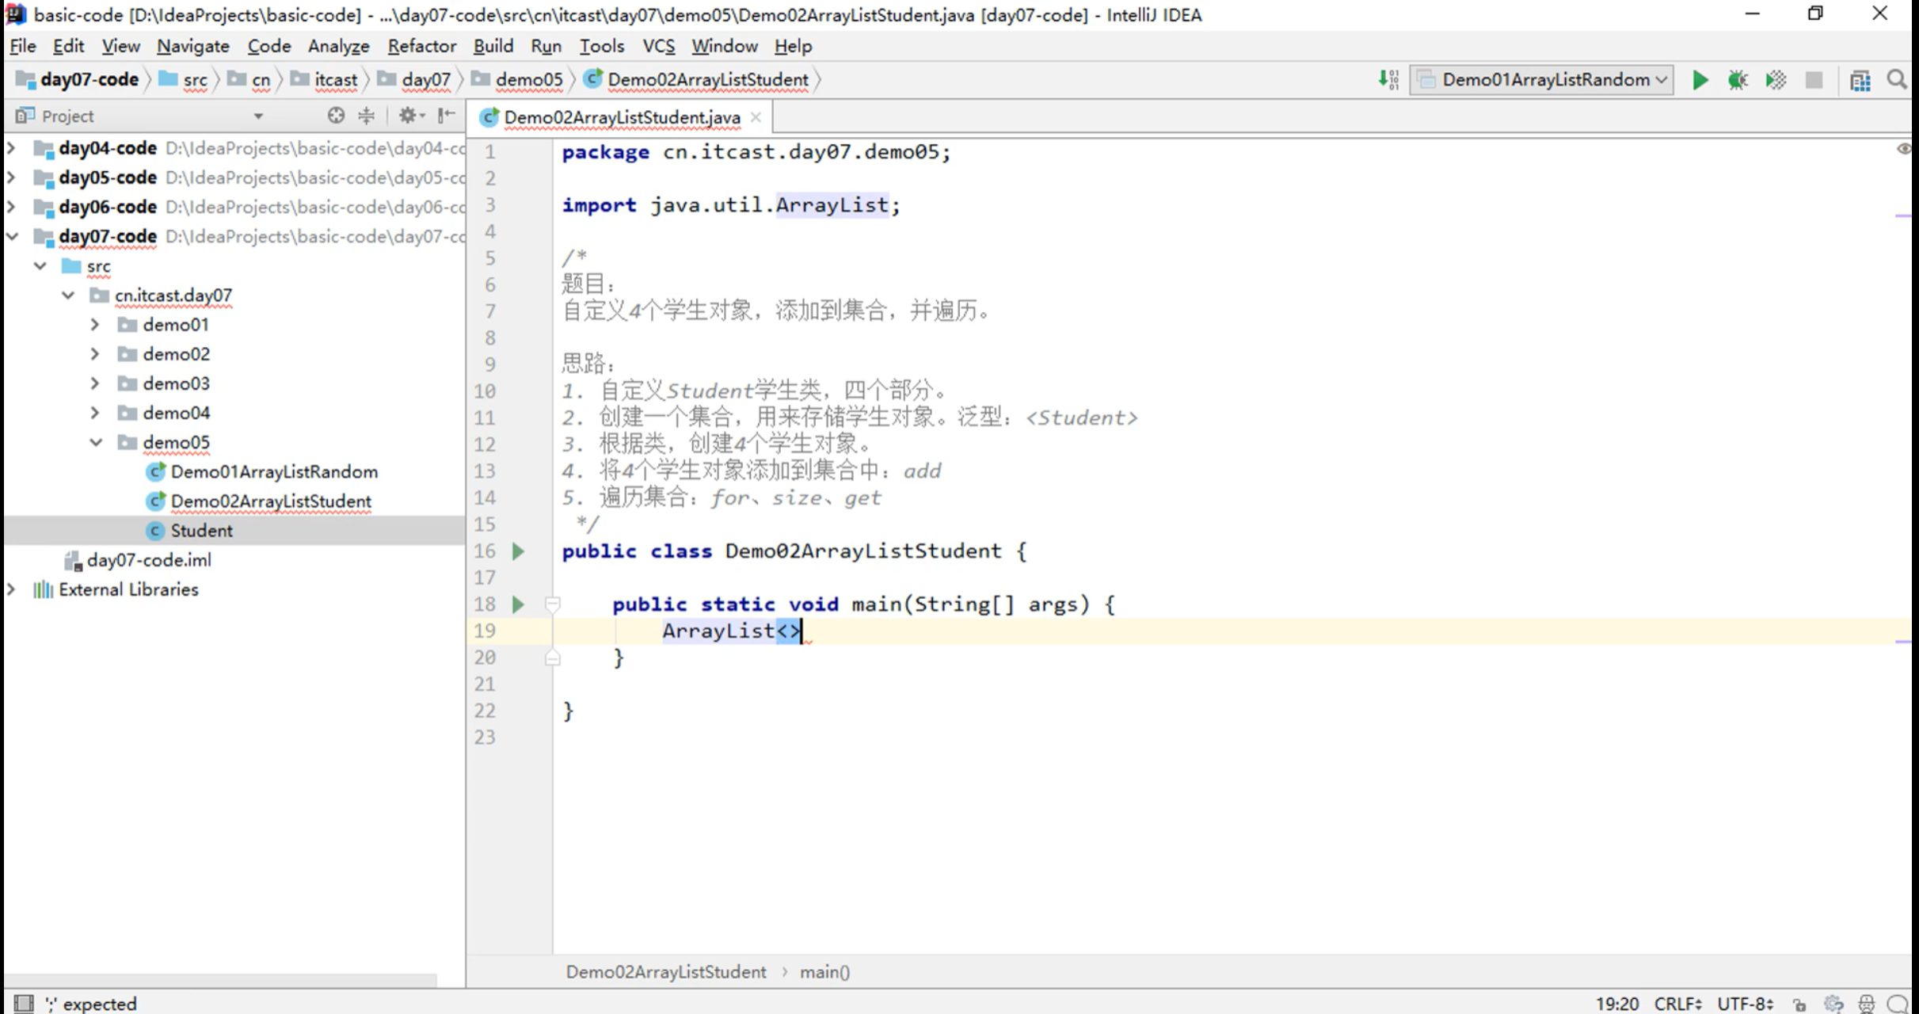
Task: Click scroll from source target icon
Action: click(336, 116)
